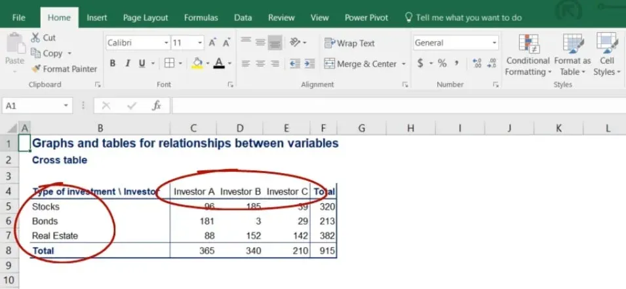626x289 pixels.
Task: Click the Center align icon
Action: point(261,64)
